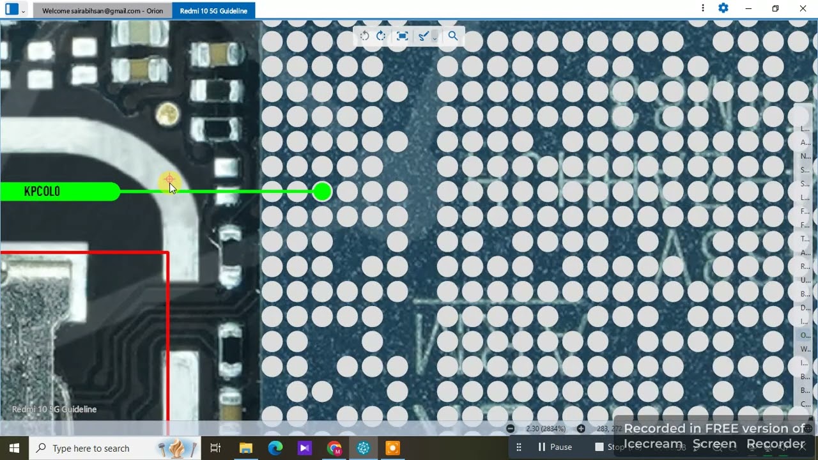The height and width of the screenshot is (460, 818).
Task: Open the search magnifier tool
Action: [453, 36]
